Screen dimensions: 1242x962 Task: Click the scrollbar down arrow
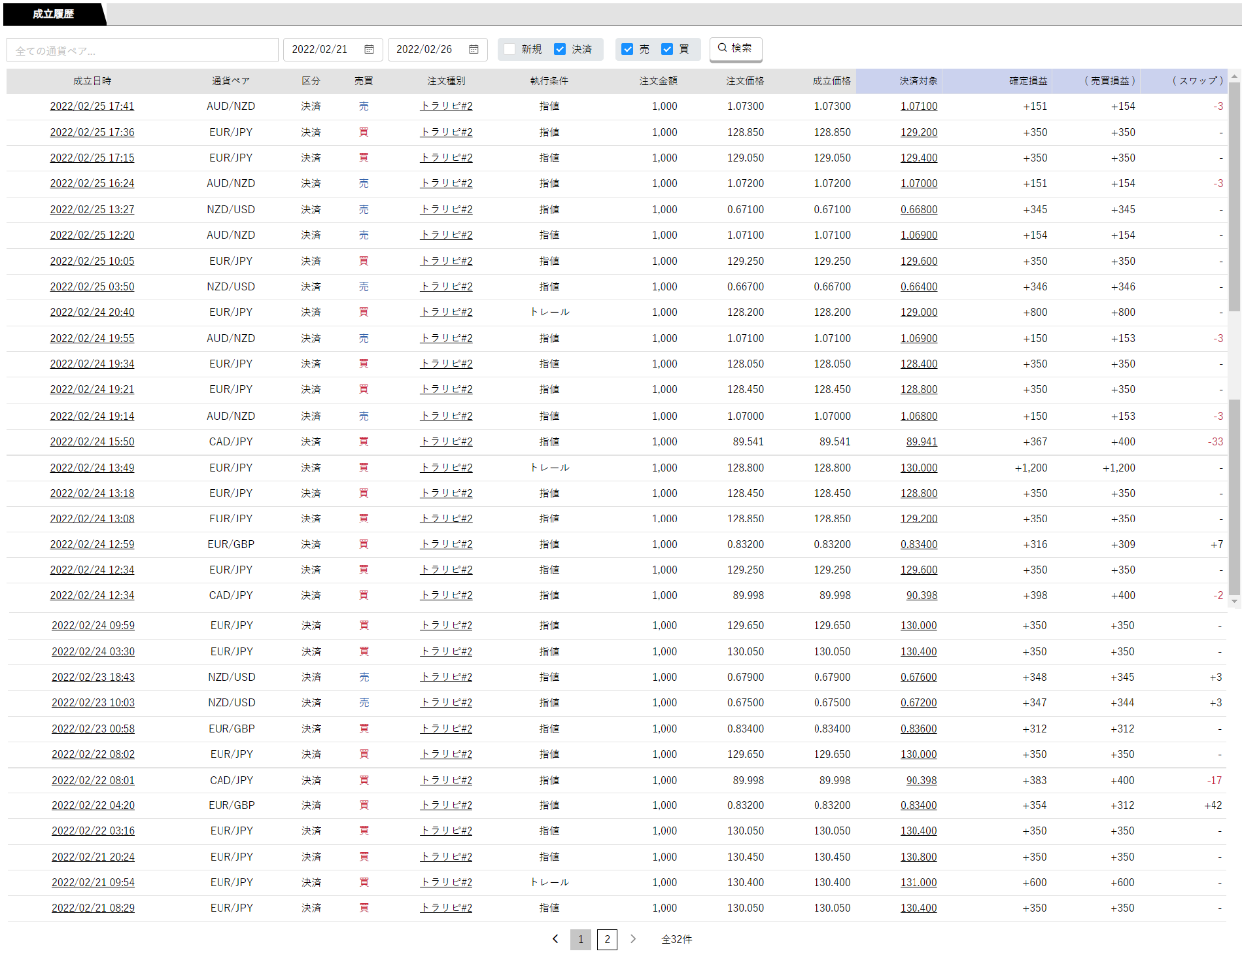click(x=1235, y=601)
